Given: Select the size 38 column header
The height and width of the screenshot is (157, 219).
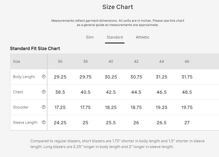Looking at the screenshot, I should (x=86, y=61).
